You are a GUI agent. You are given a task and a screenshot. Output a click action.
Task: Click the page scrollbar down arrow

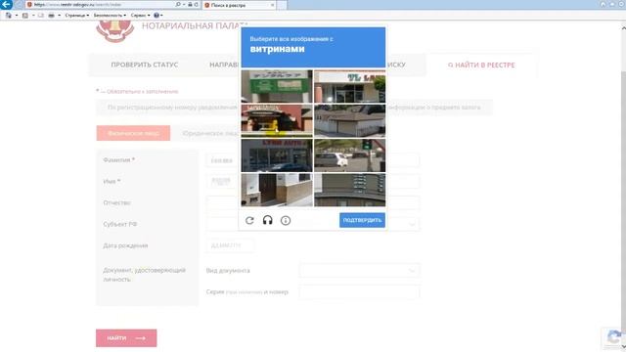click(623, 347)
